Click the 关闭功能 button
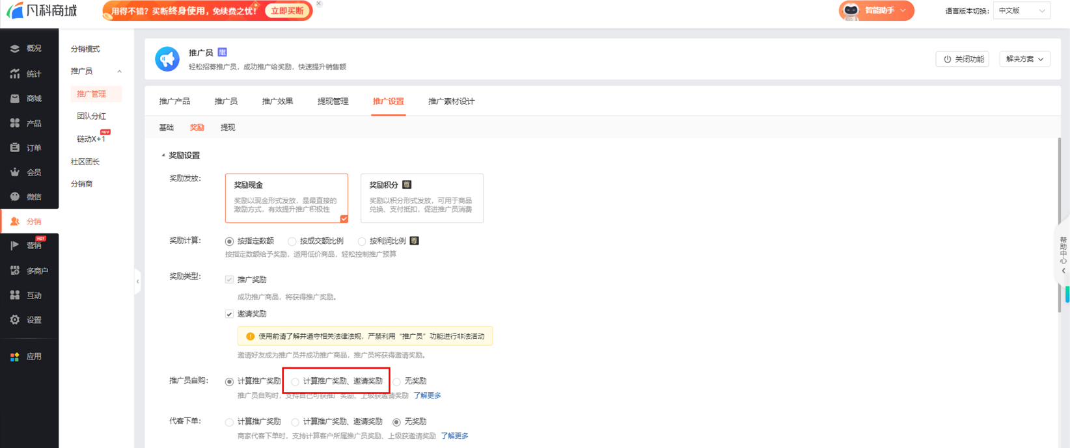The image size is (1070, 448). pyautogui.click(x=963, y=59)
